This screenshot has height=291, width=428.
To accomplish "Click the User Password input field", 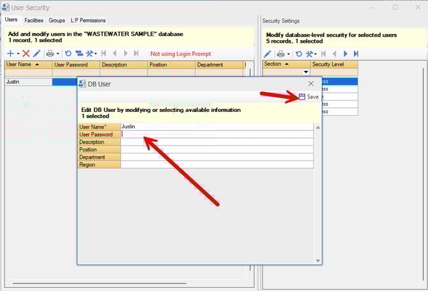I will [217, 134].
